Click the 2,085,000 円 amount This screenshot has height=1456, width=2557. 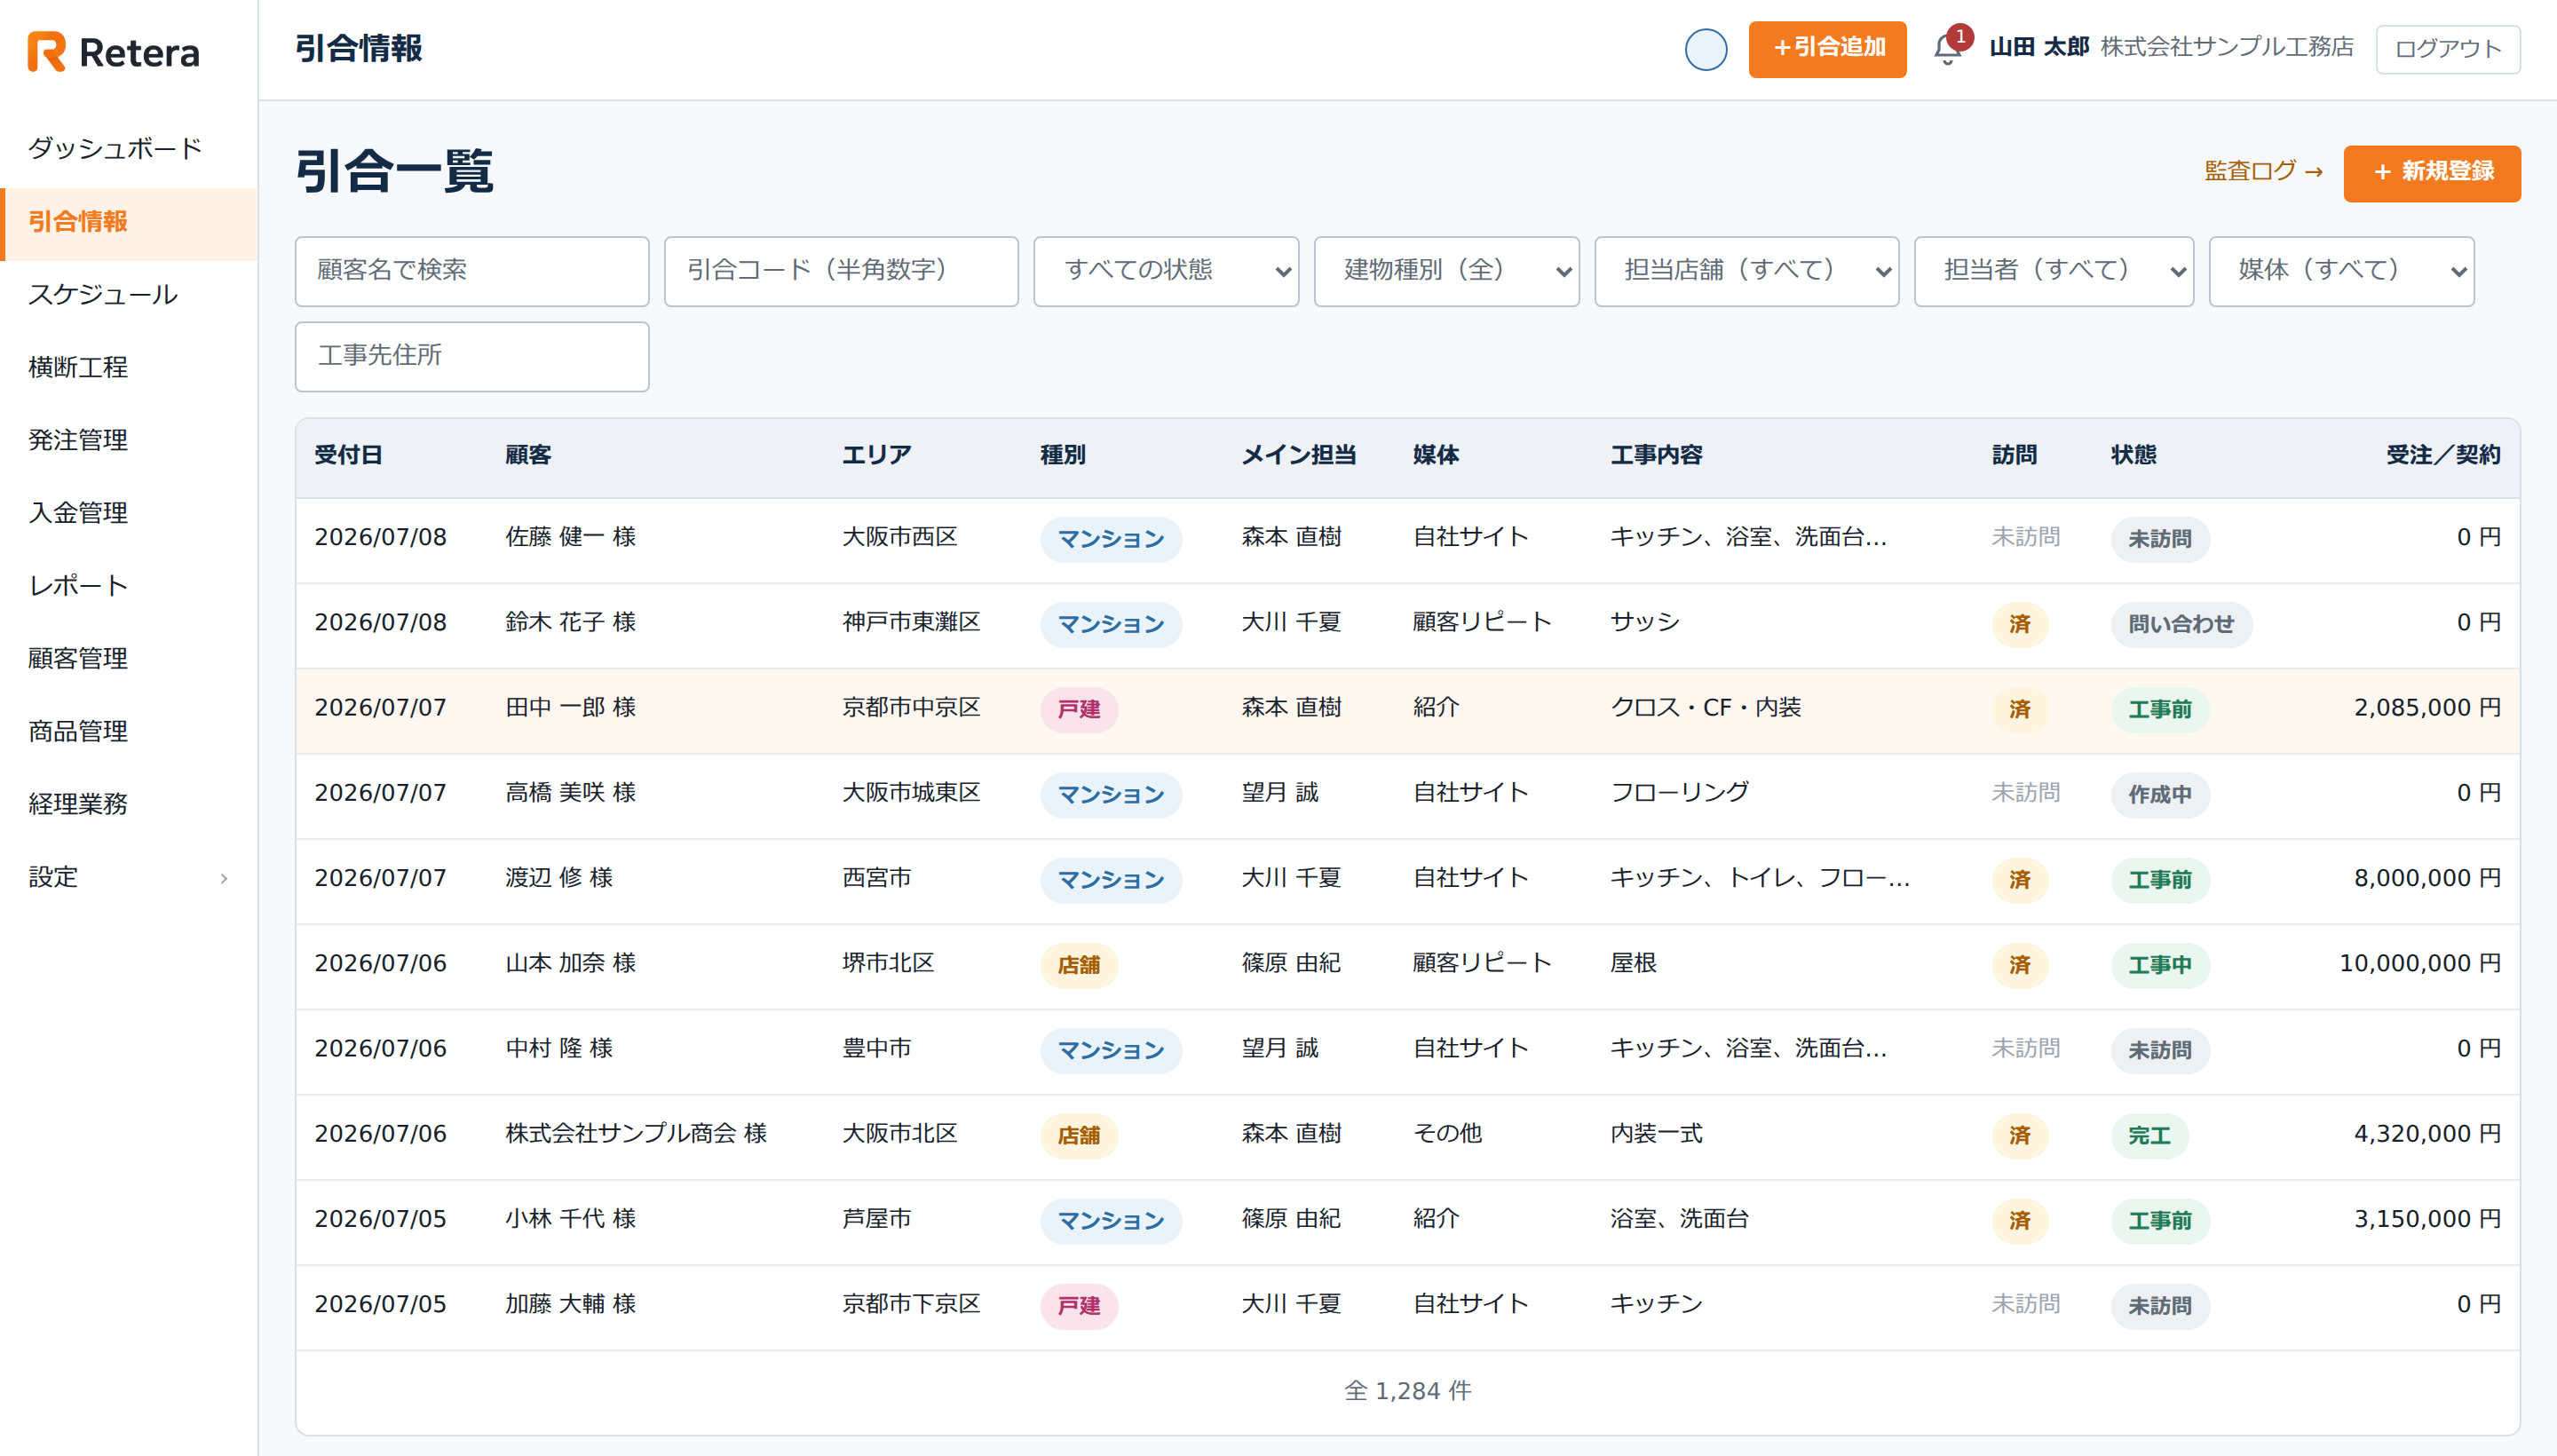2427,708
